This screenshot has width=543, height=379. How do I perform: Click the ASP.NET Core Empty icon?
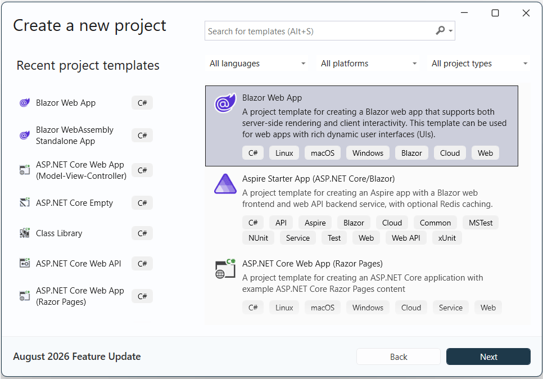(x=25, y=202)
